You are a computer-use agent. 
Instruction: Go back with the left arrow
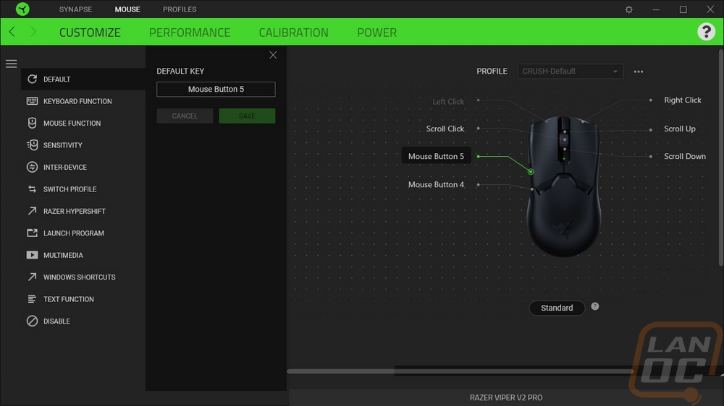click(x=12, y=32)
